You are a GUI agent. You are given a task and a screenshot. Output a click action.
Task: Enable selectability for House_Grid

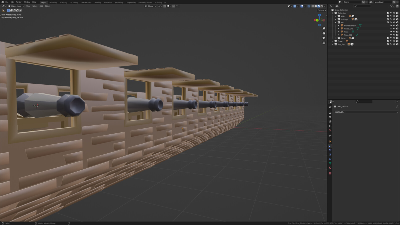pos(391,29)
